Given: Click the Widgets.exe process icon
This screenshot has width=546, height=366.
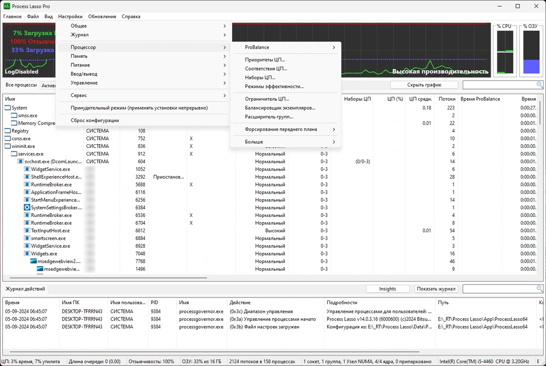Looking at the screenshot, I should click(x=27, y=254).
